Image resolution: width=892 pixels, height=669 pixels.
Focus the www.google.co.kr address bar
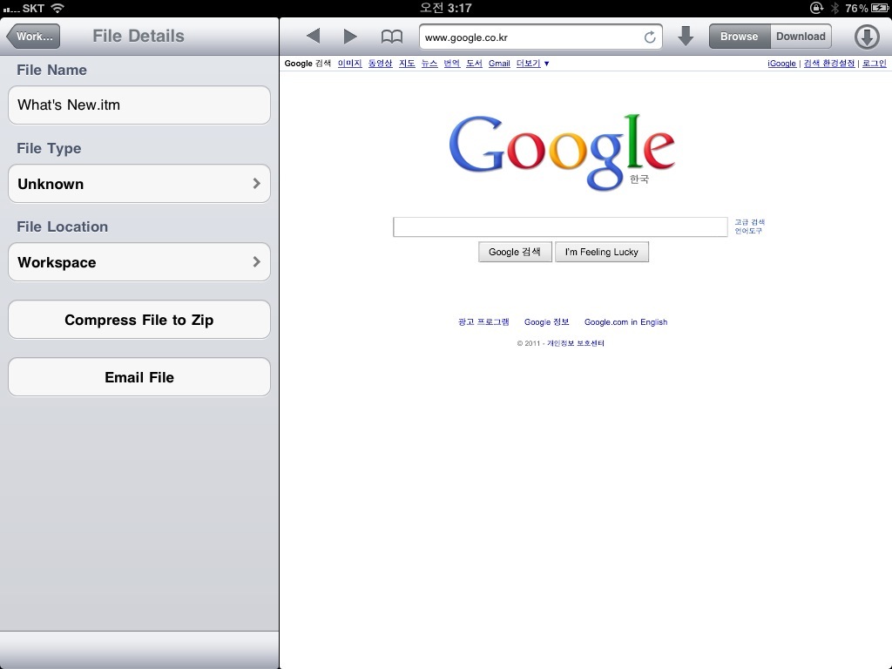tap(540, 37)
